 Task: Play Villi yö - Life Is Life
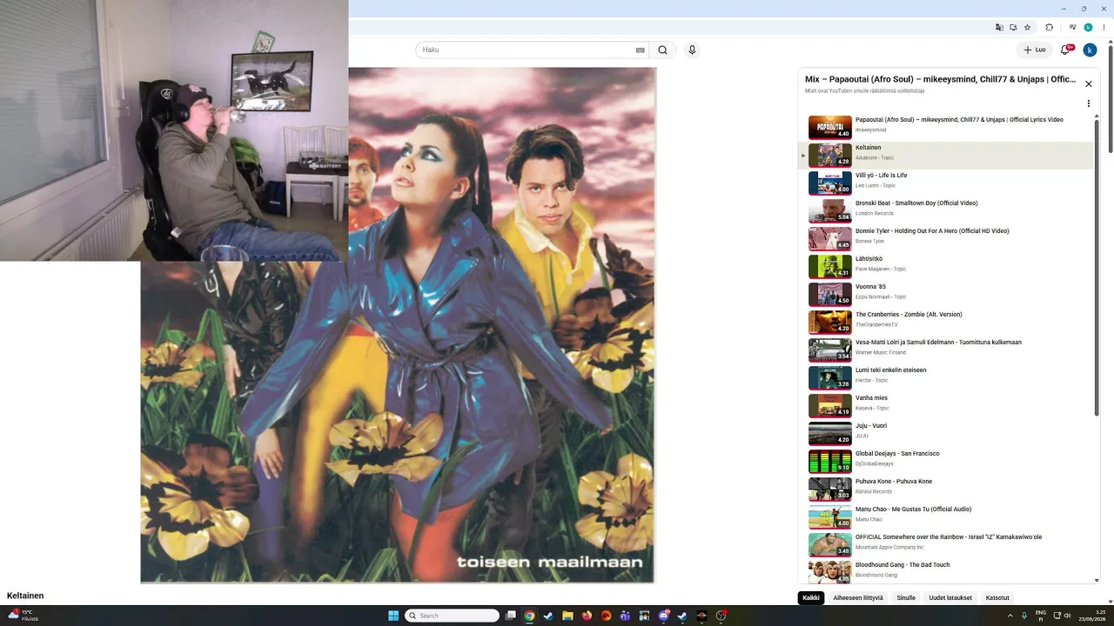[x=946, y=183]
